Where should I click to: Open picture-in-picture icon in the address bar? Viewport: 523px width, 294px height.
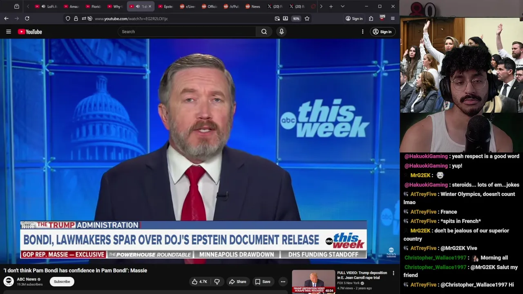(277, 18)
